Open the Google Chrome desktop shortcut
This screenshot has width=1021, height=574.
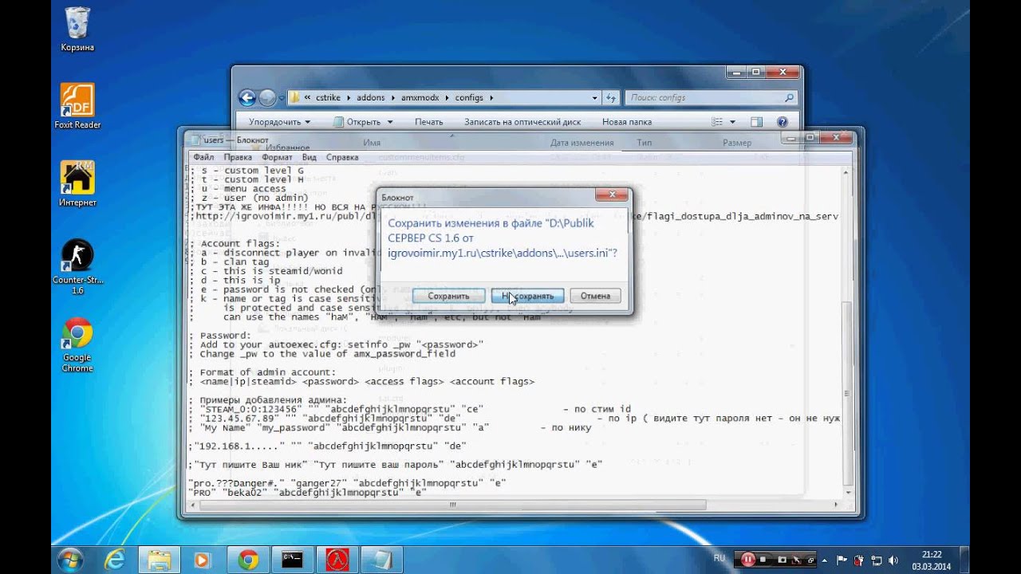tap(77, 345)
